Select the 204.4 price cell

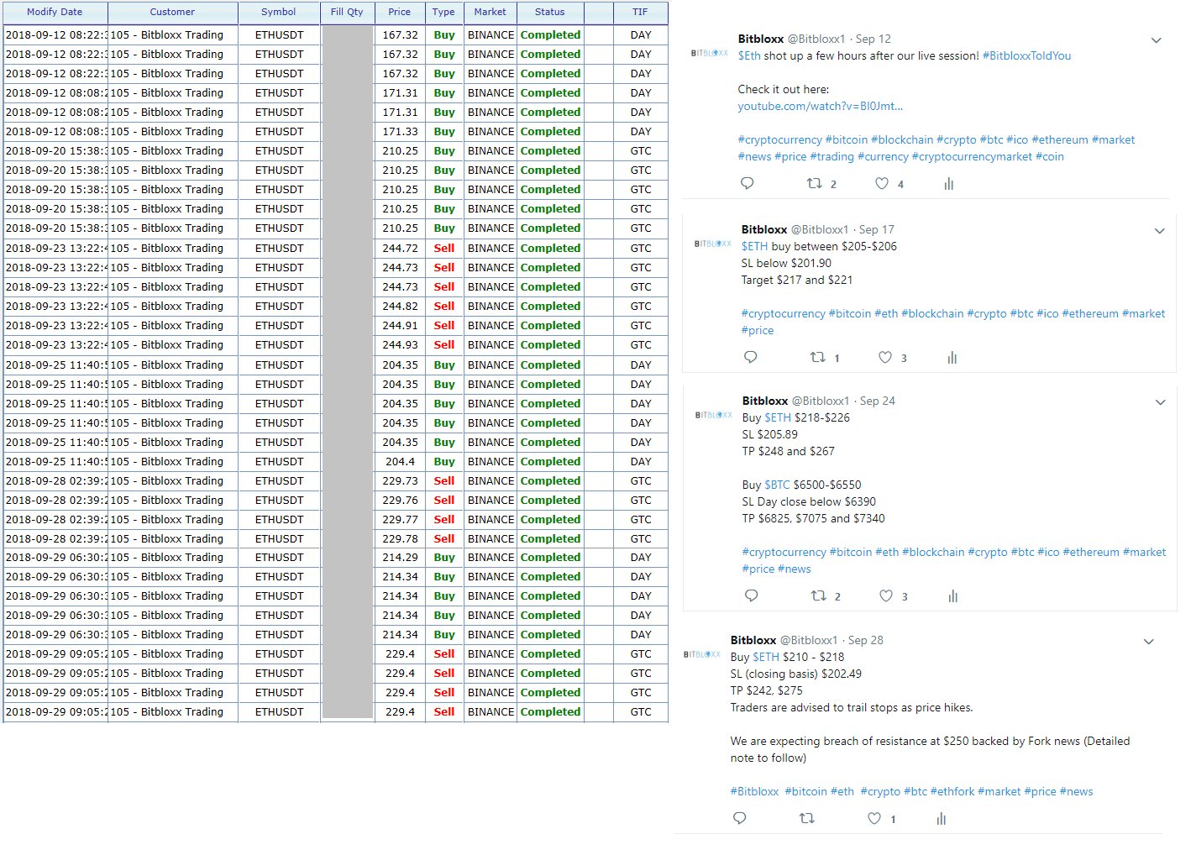pos(400,462)
